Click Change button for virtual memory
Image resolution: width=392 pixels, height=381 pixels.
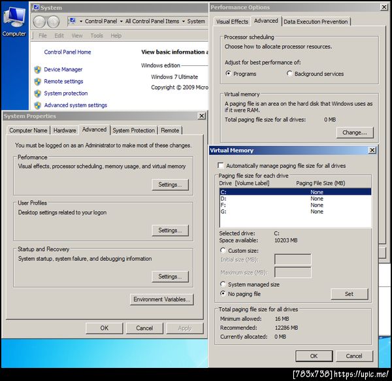point(355,133)
